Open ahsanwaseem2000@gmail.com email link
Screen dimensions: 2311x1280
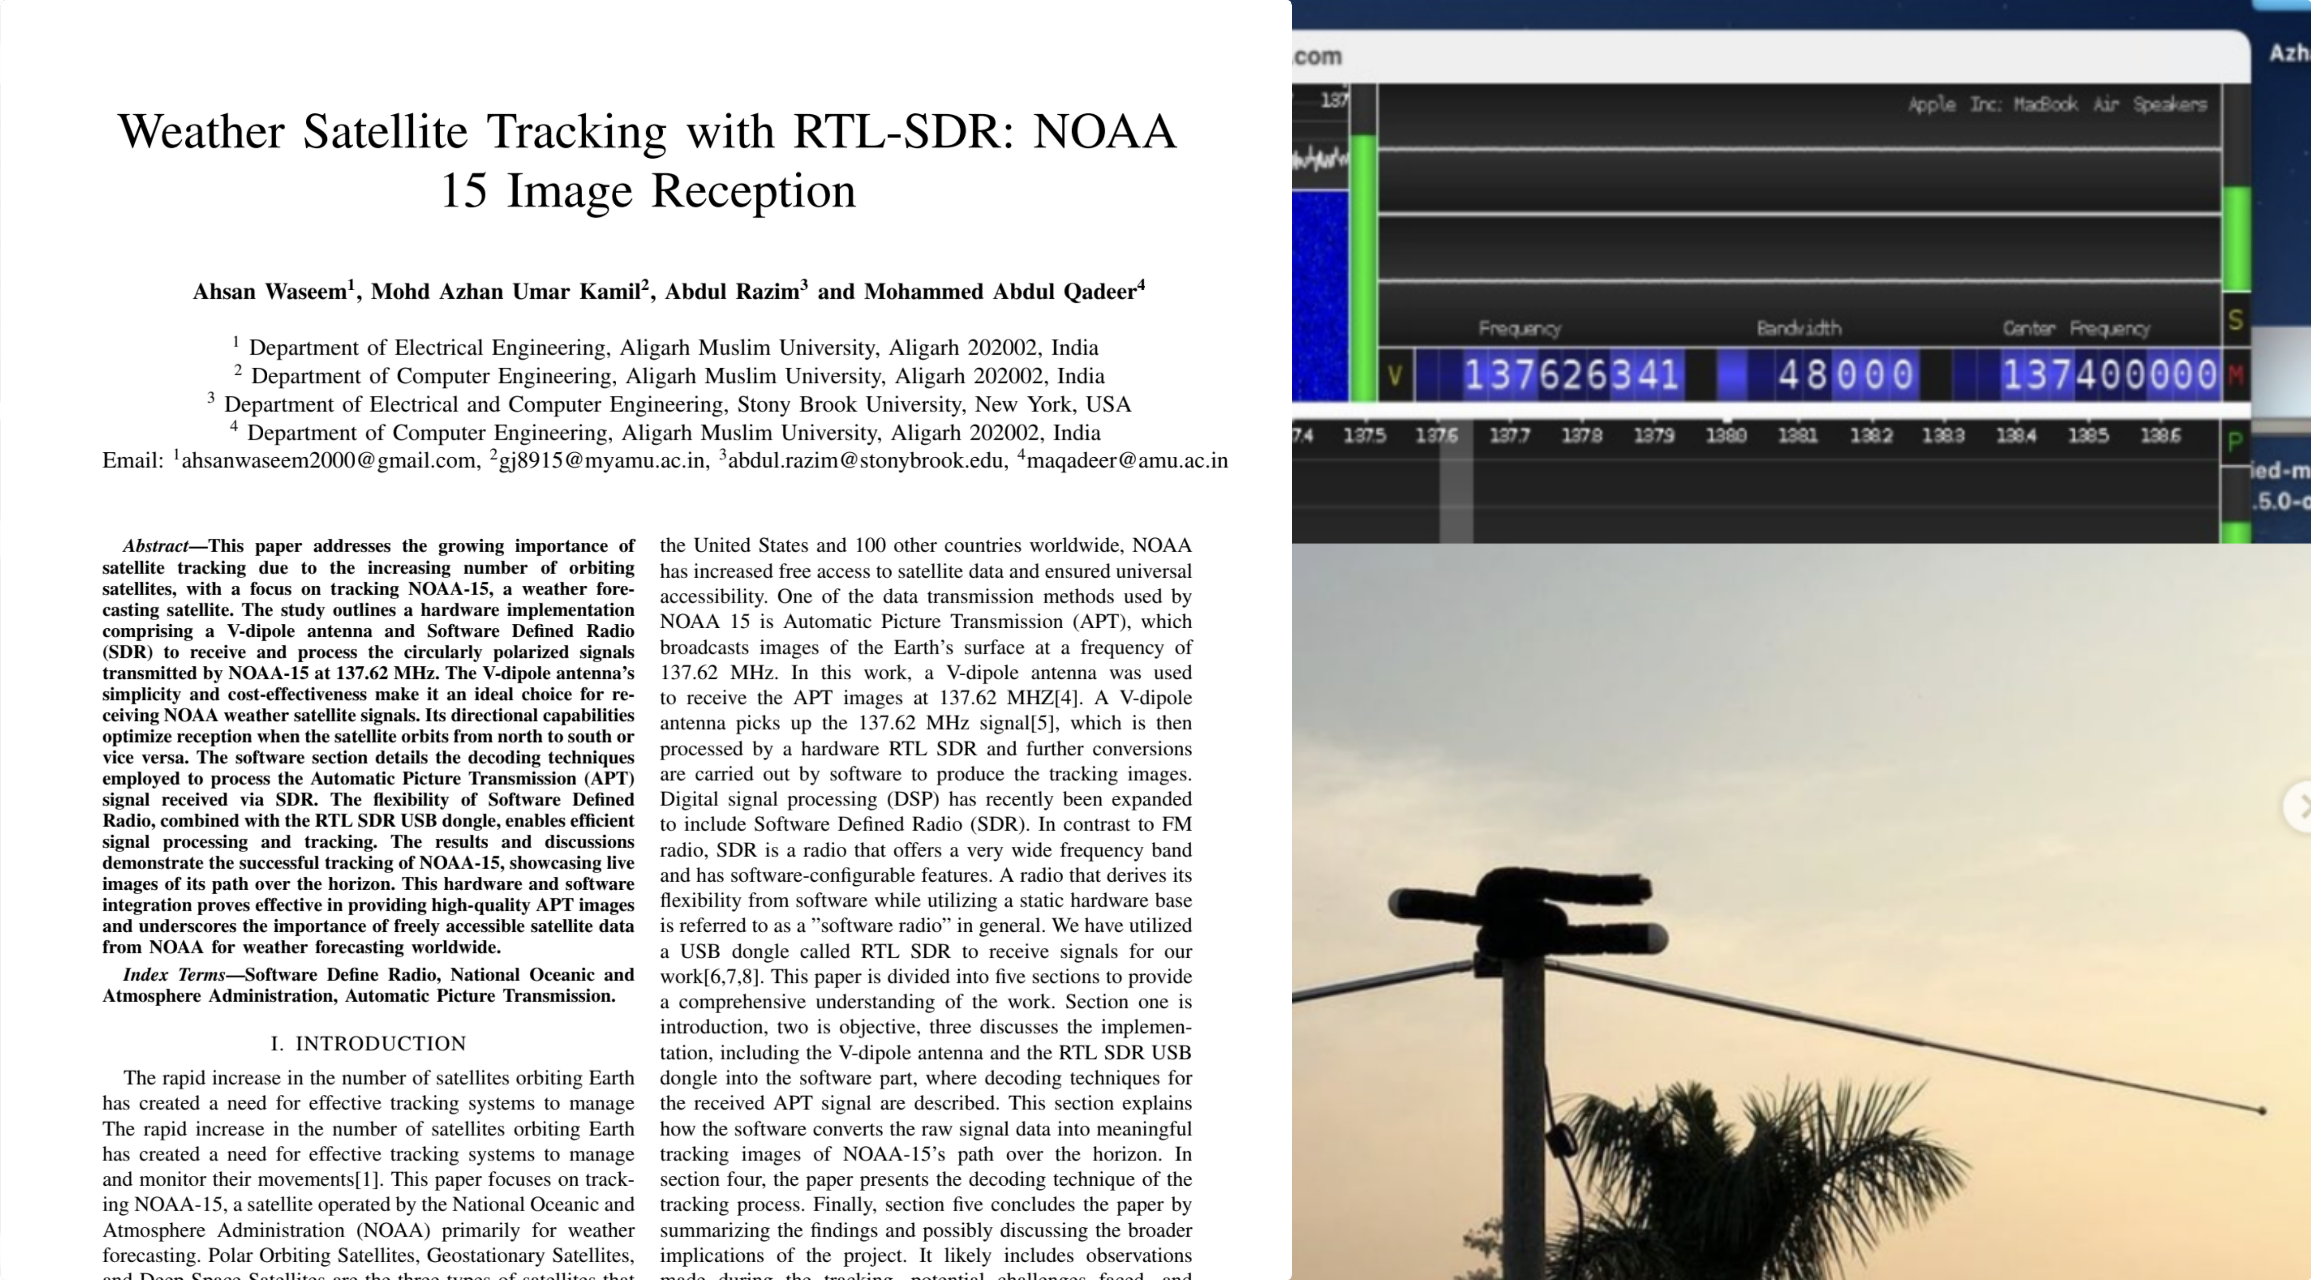[x=328, y=461]
